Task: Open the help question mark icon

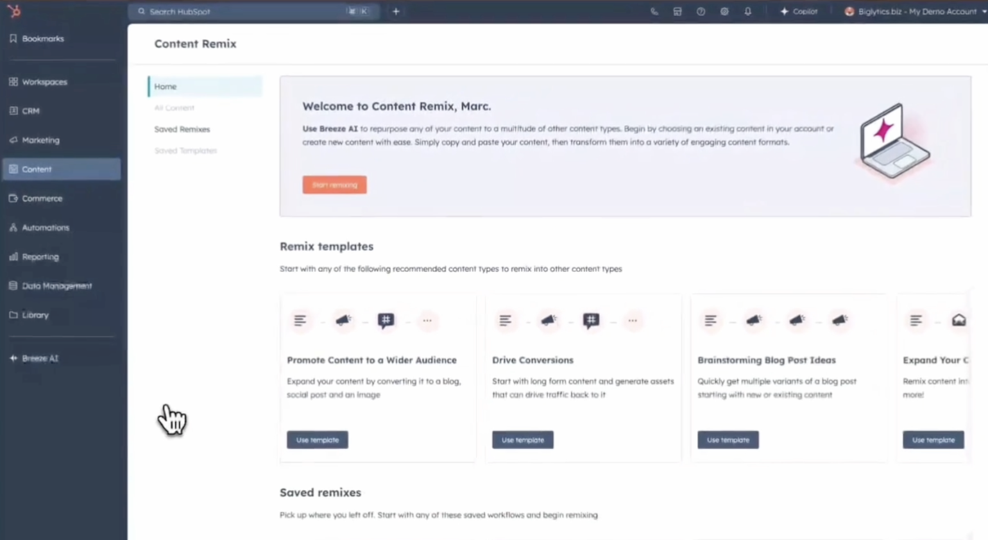Action: [x=701, y=12]
